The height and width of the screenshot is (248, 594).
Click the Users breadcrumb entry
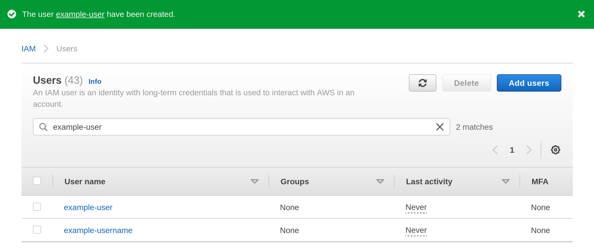tap(67, 48)
